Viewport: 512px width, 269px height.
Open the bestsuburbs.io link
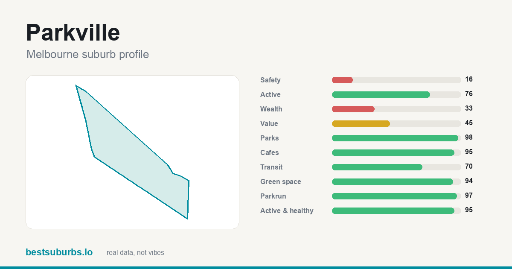click(59, 252)
